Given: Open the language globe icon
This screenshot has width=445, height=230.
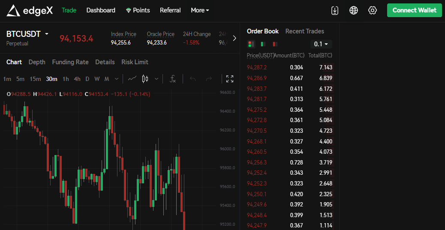Looking at the screenshot, I should coord(354,10).
